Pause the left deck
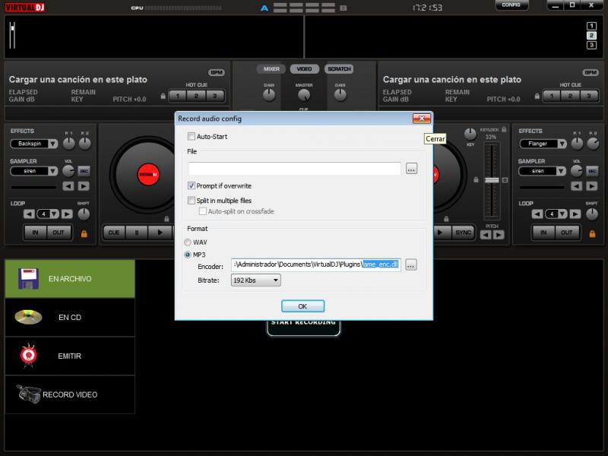 [137, 233]
